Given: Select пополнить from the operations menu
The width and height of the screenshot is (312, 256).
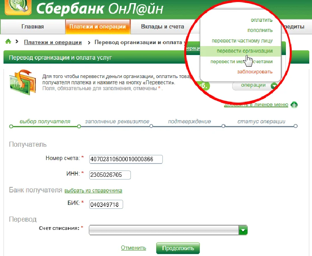Looking at the screenshot, I should tap(260, 30).
